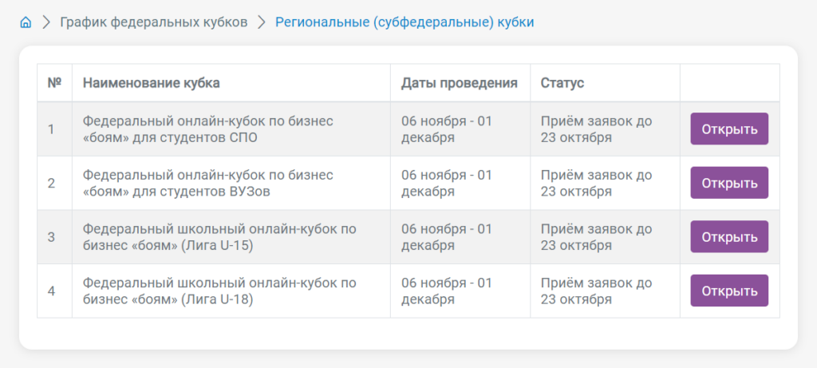Click the chevron after the home icon
Image resolution: width=817 pixels, height=368 pixels.
pos(45,22)
